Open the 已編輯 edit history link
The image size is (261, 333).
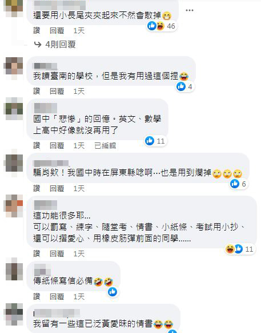point(105,146)
